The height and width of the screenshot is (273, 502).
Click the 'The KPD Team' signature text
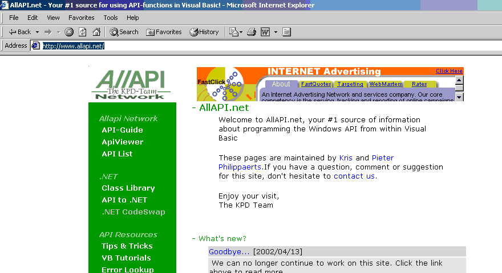246,205
